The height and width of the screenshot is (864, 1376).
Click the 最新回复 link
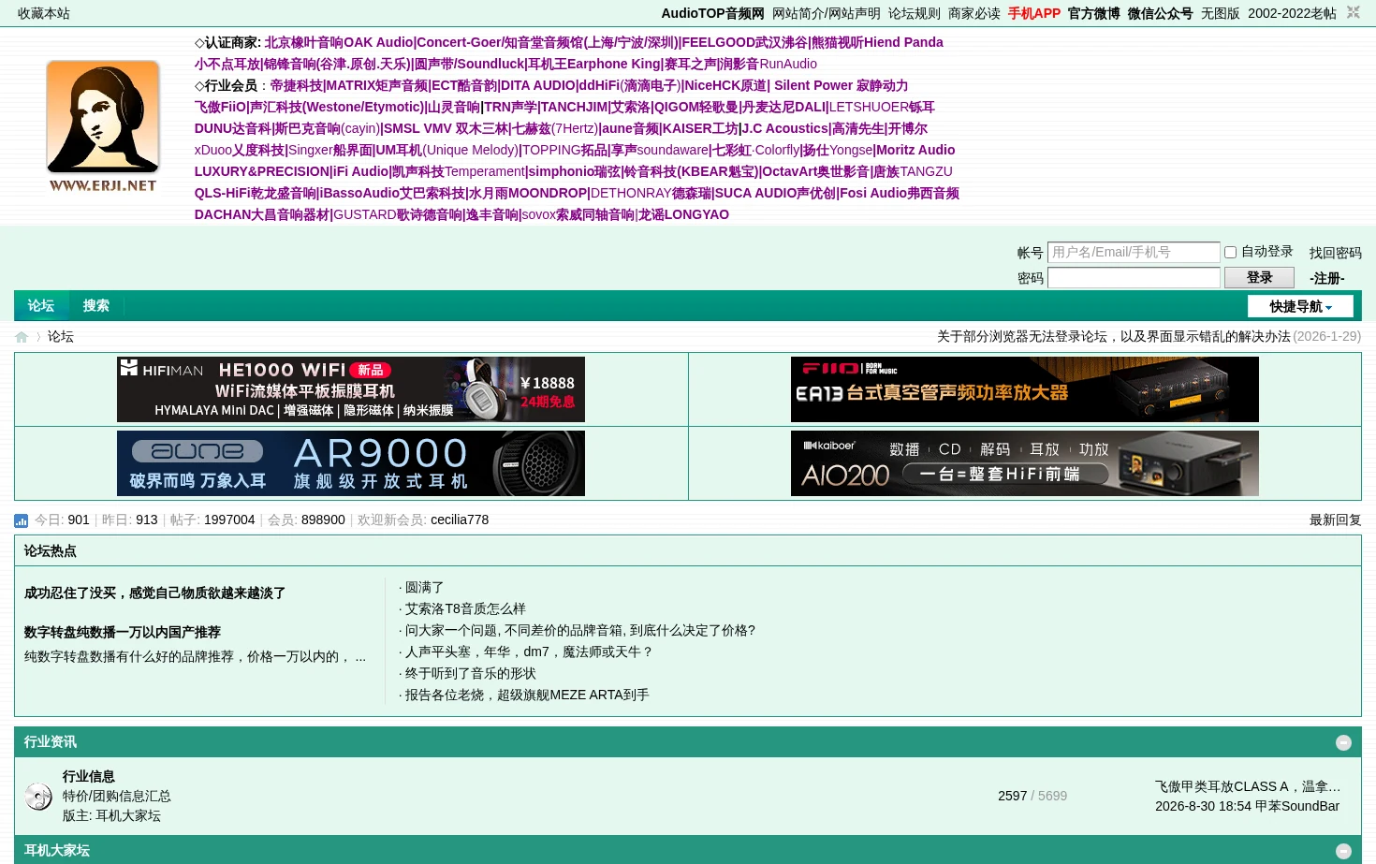tap(1335, 520)
